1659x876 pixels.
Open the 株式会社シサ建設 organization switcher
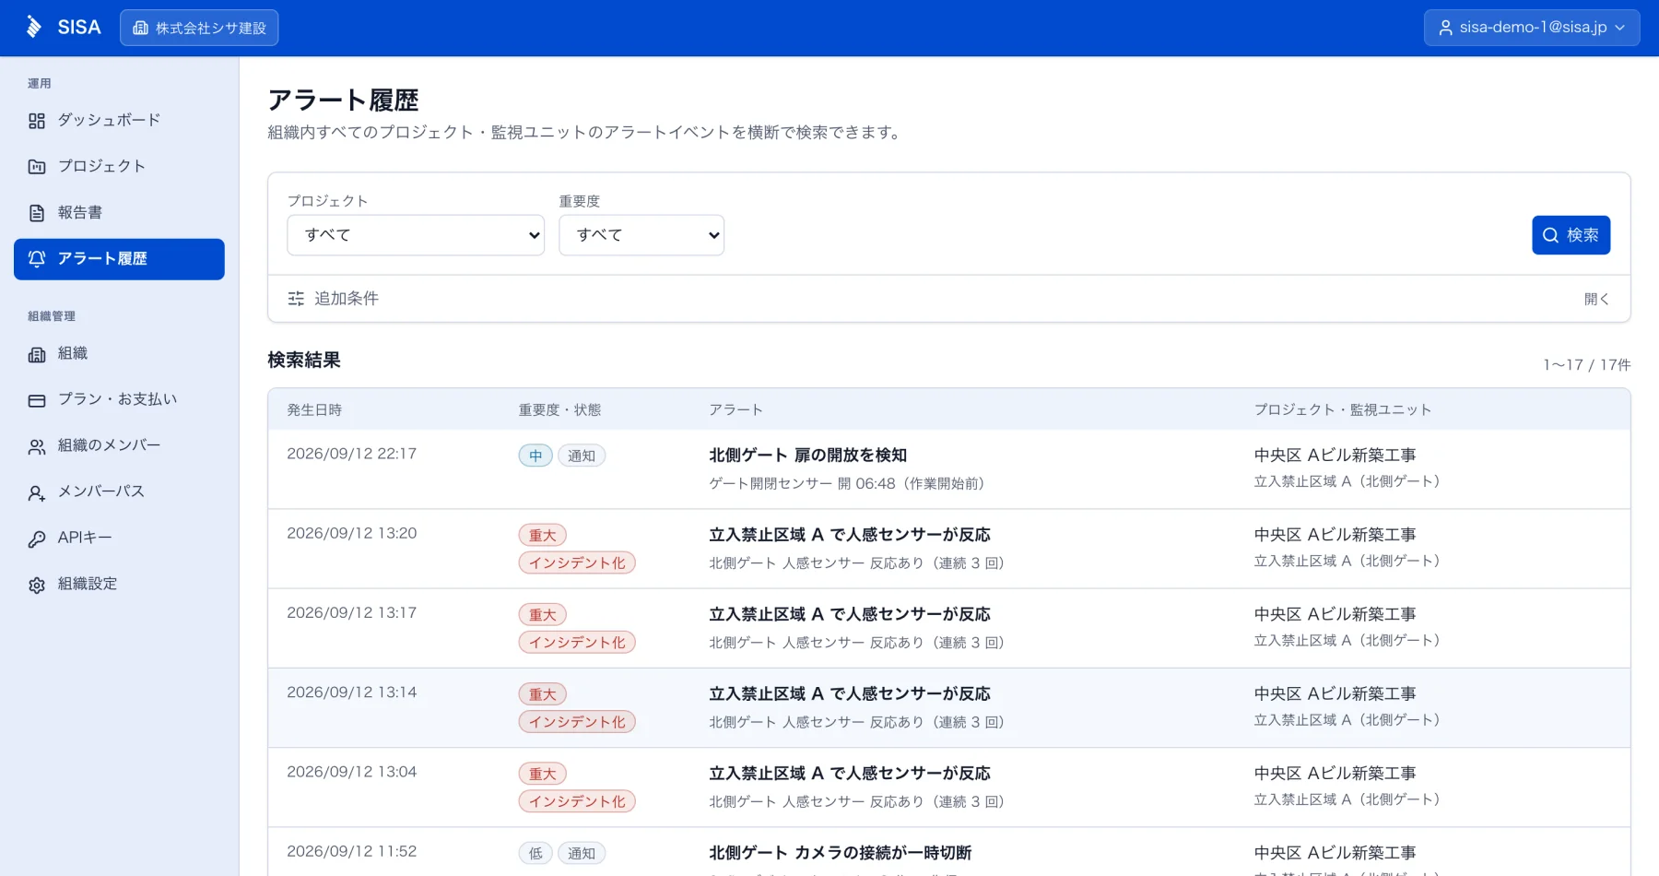[x=199, y=28]
